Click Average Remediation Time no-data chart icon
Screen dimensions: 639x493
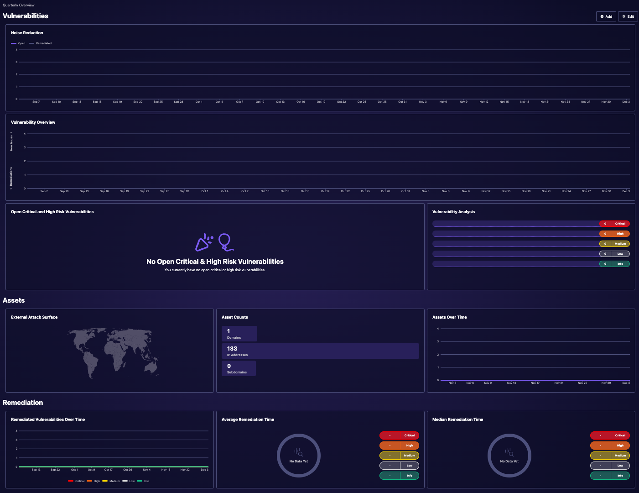click(x=298, y=452)
